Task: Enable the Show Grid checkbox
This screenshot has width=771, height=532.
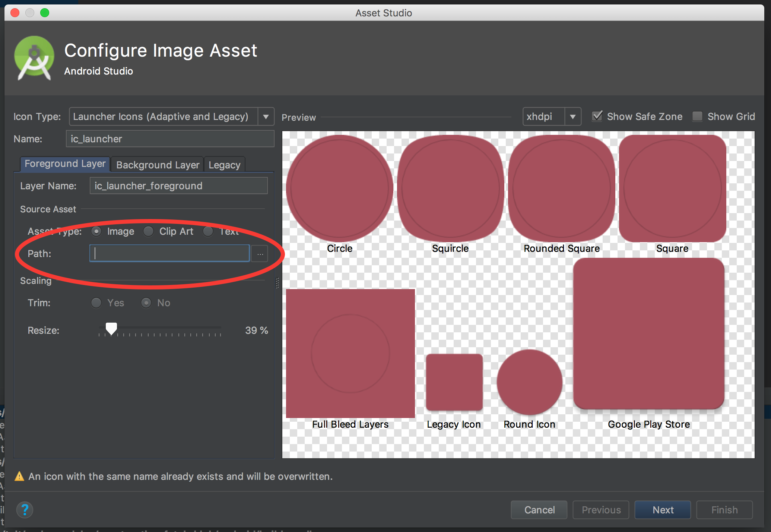Action: tap(697, 116)
